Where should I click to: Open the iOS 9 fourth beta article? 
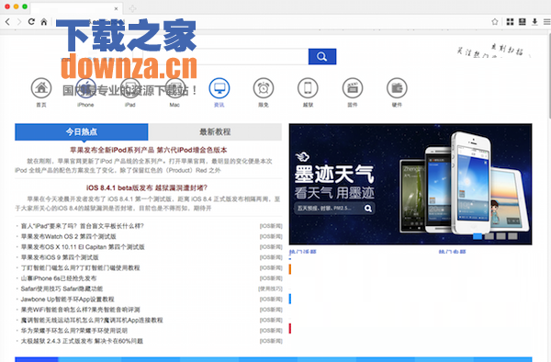pyautogui.click(x=60, y=257)
